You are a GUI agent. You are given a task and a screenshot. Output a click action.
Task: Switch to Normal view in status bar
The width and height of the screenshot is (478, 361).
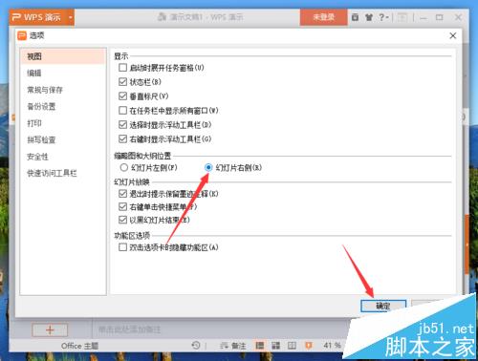tap(260, 345)
